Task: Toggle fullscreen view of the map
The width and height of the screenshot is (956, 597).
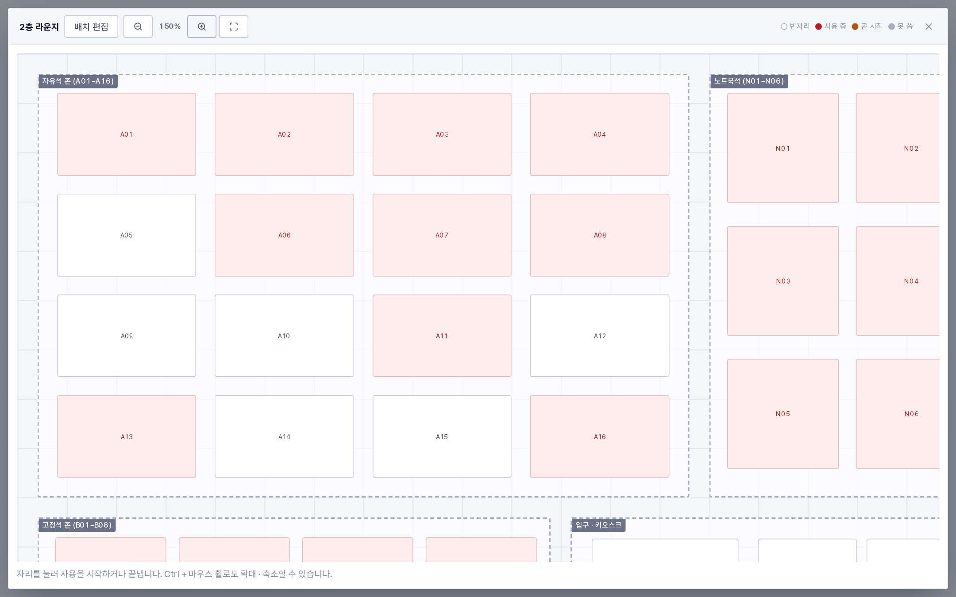Action: click(x=234, y=27)
